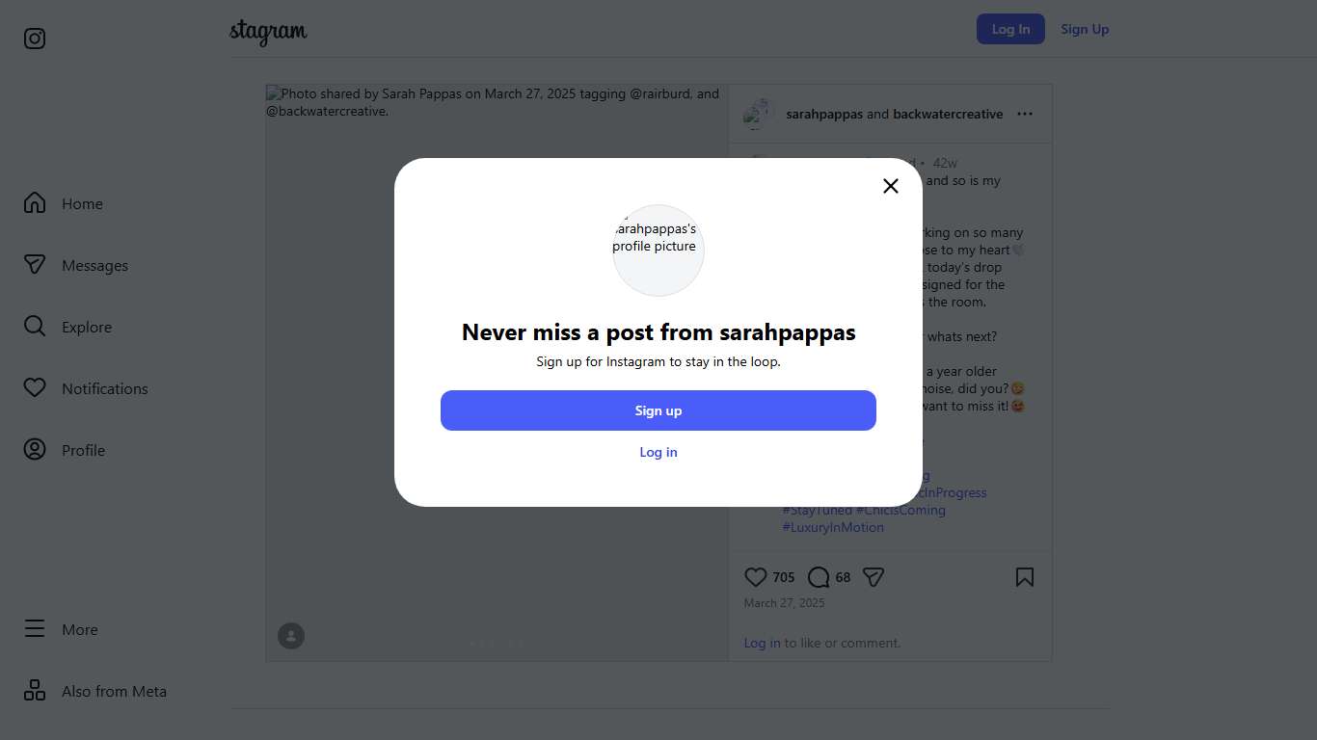
Task: Expand Also from Meta menu
Action: click(94, 691)
